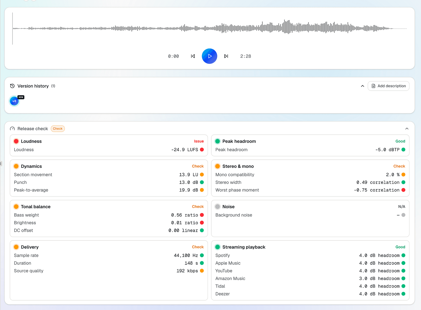Skip to next track
The width and height of the screenshot is (421, 310).
[226, 56]
